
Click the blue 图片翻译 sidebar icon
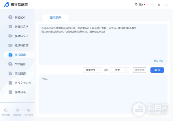(x=10, y=55)
